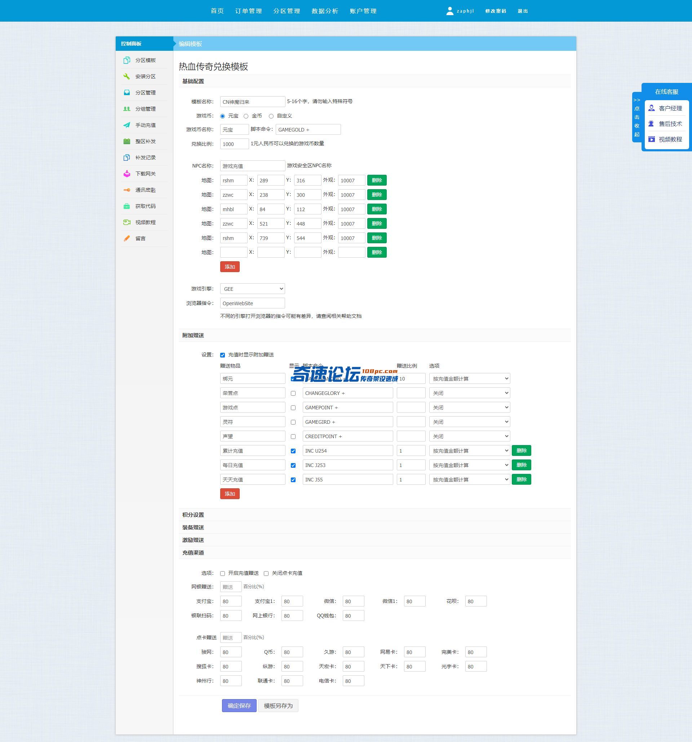The width and height of the screenshot is (692, 742).
Task: Click the 下载网关 download icon
Action: coord(127,174)
